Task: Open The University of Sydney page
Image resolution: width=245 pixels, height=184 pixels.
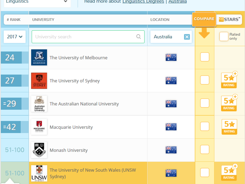Action: tap(75, 81)
